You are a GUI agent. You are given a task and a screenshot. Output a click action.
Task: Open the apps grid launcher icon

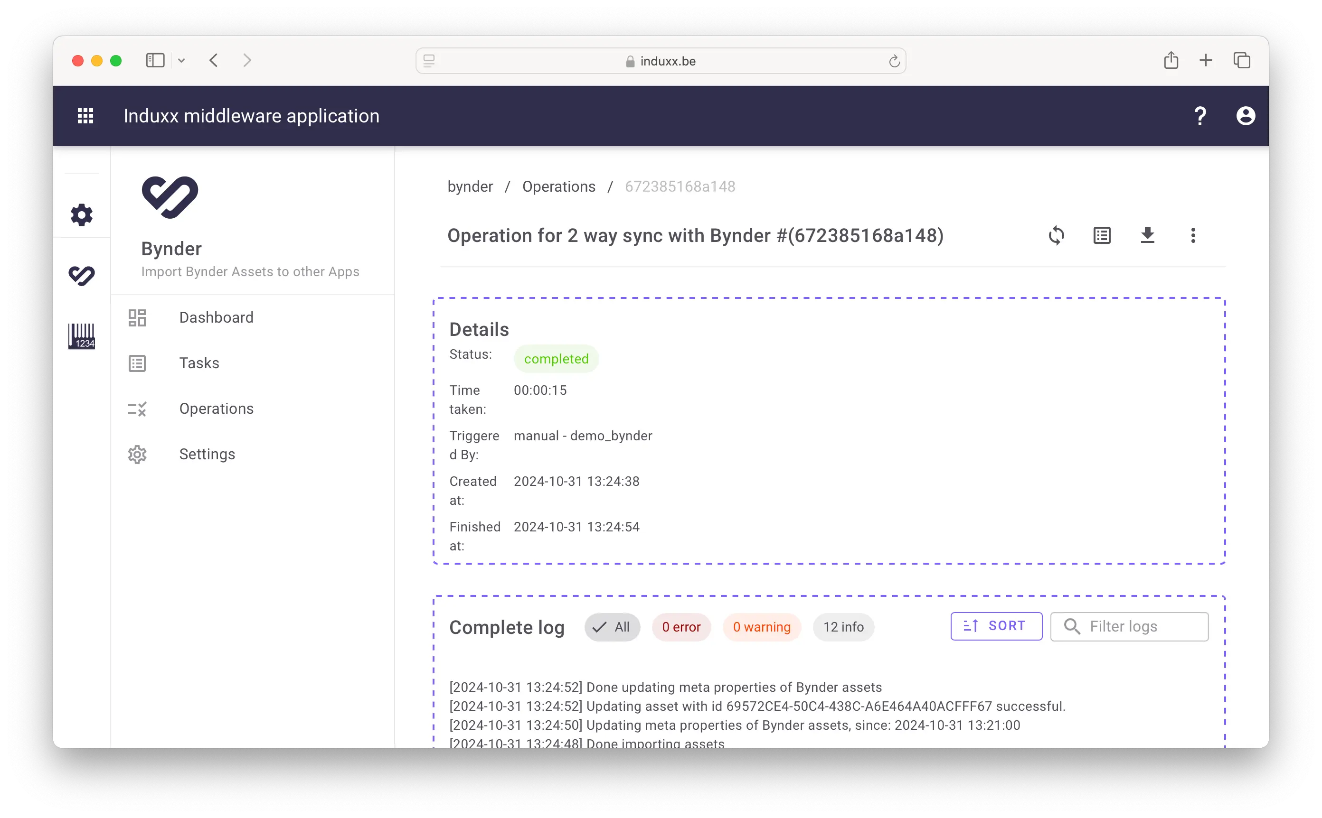tap(85, 116)
